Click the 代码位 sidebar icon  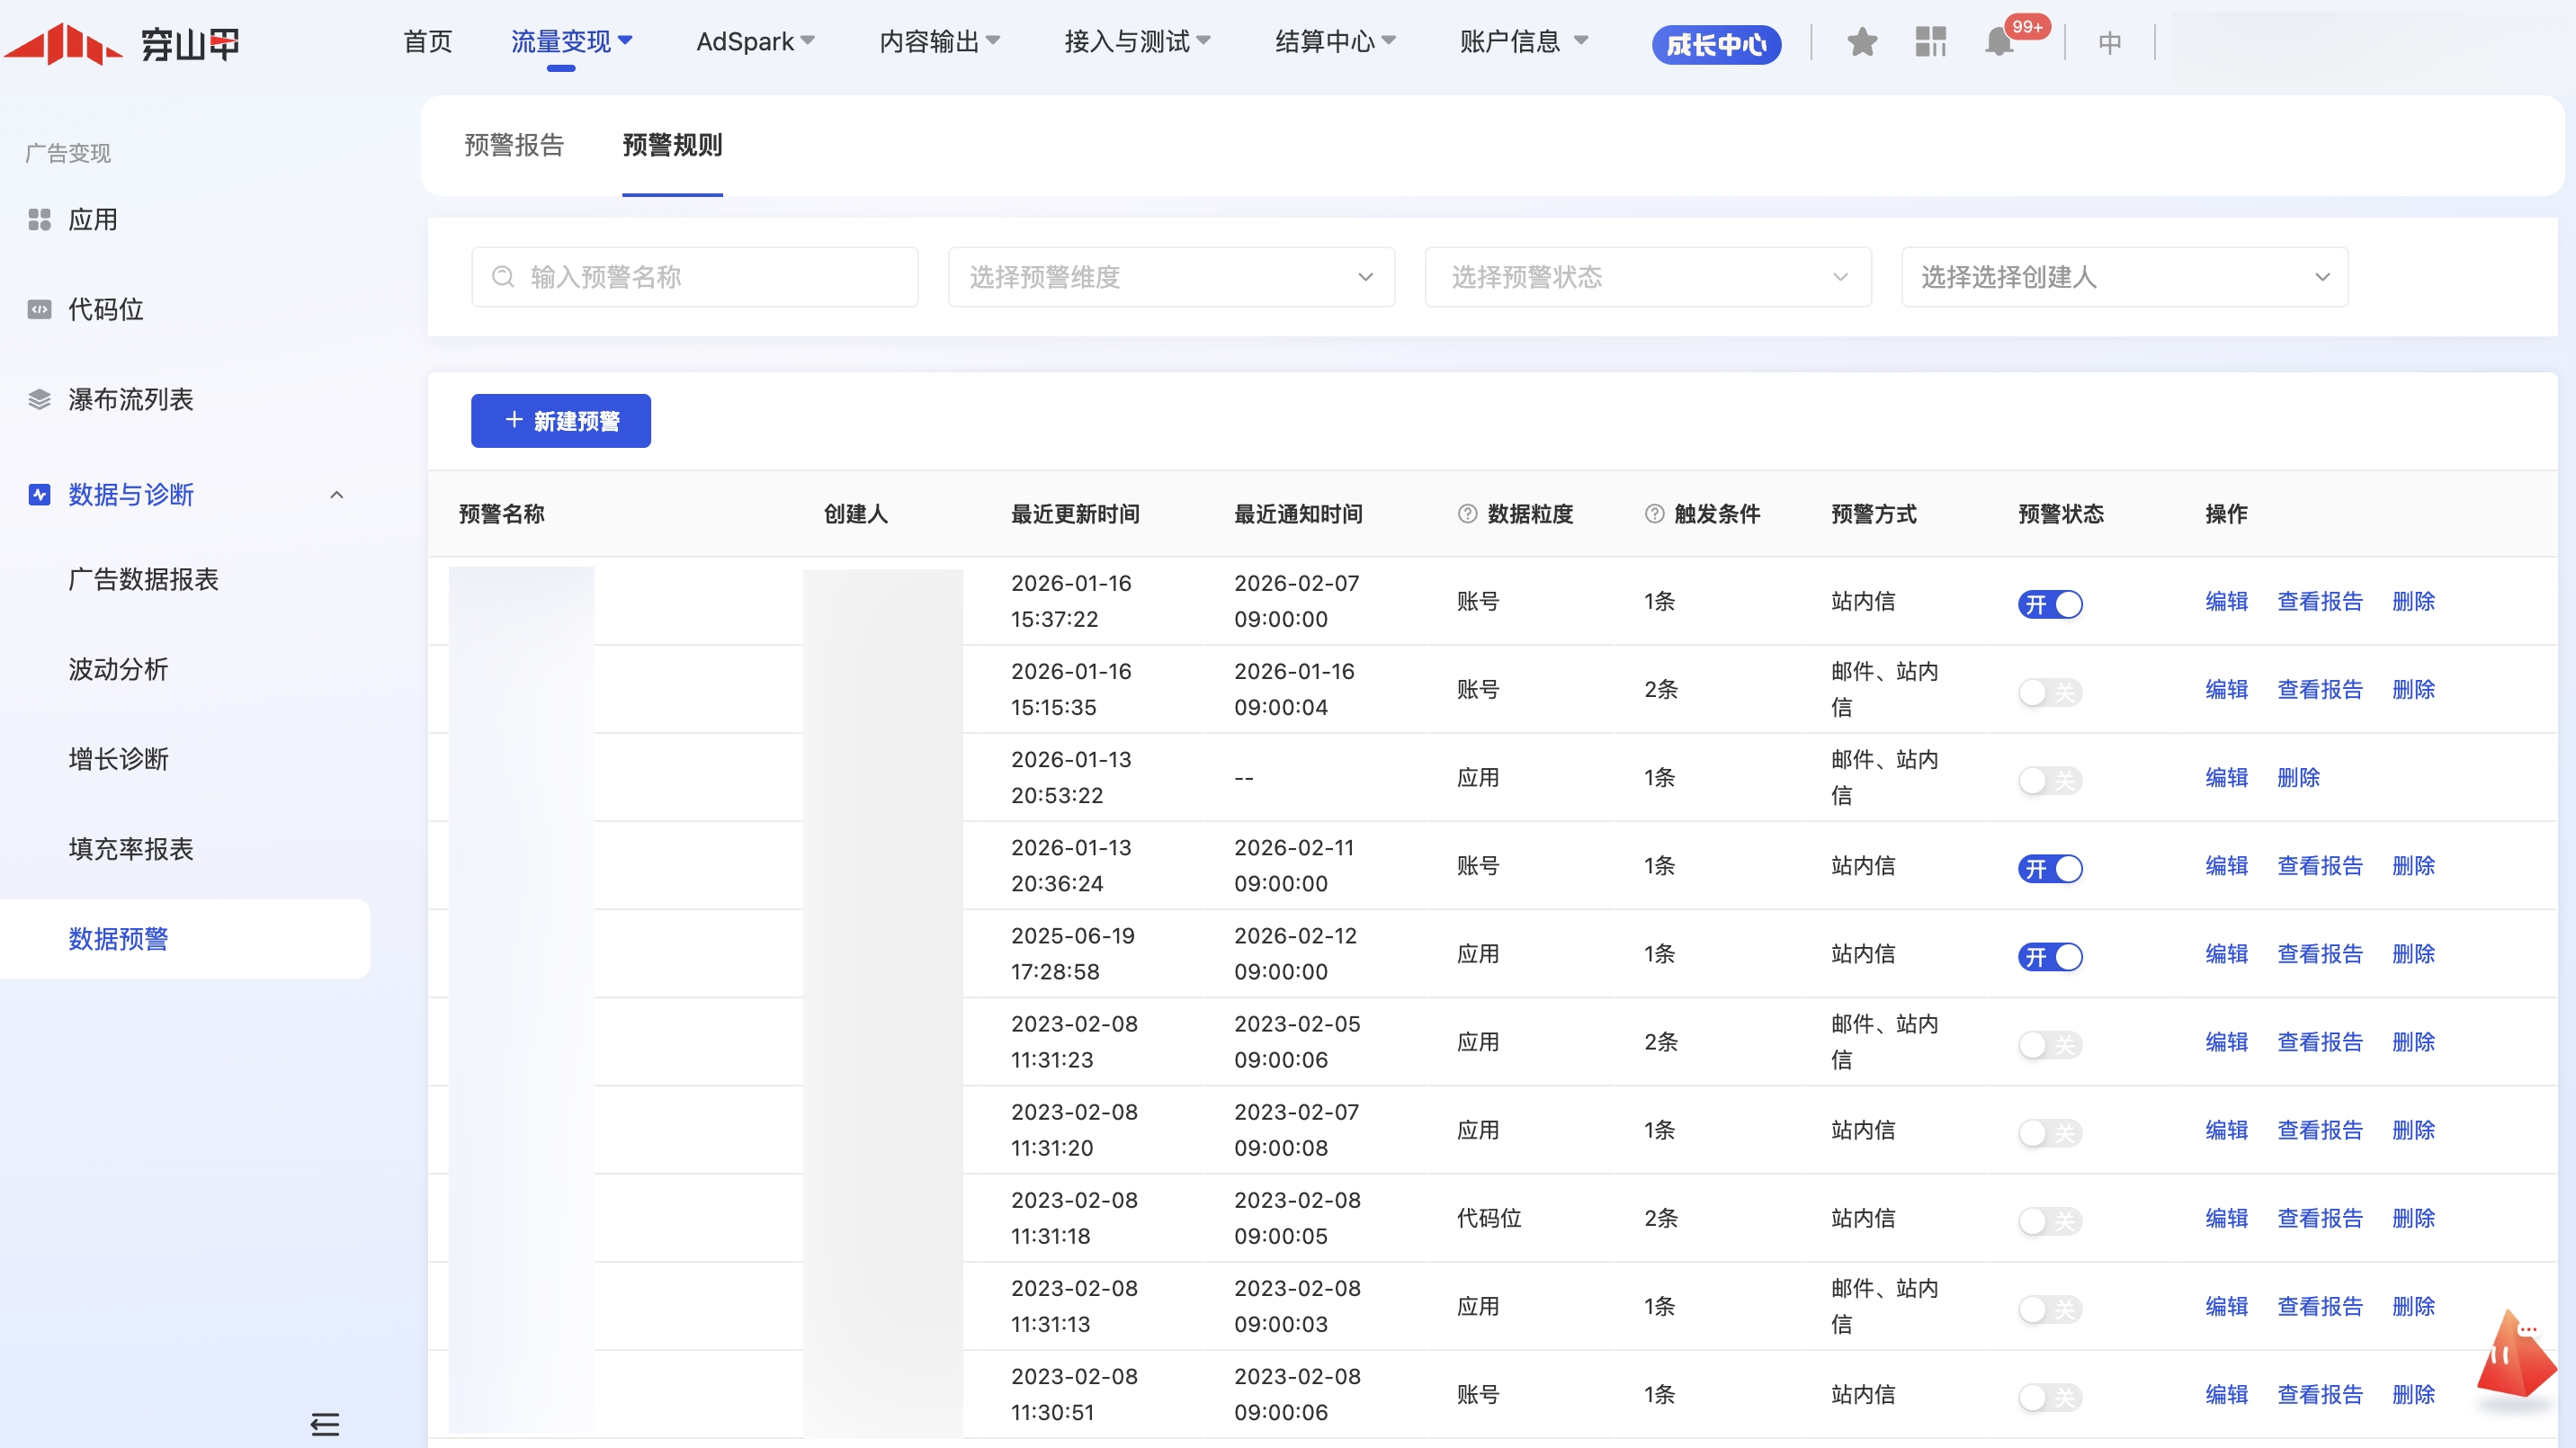tap(39, 309)
